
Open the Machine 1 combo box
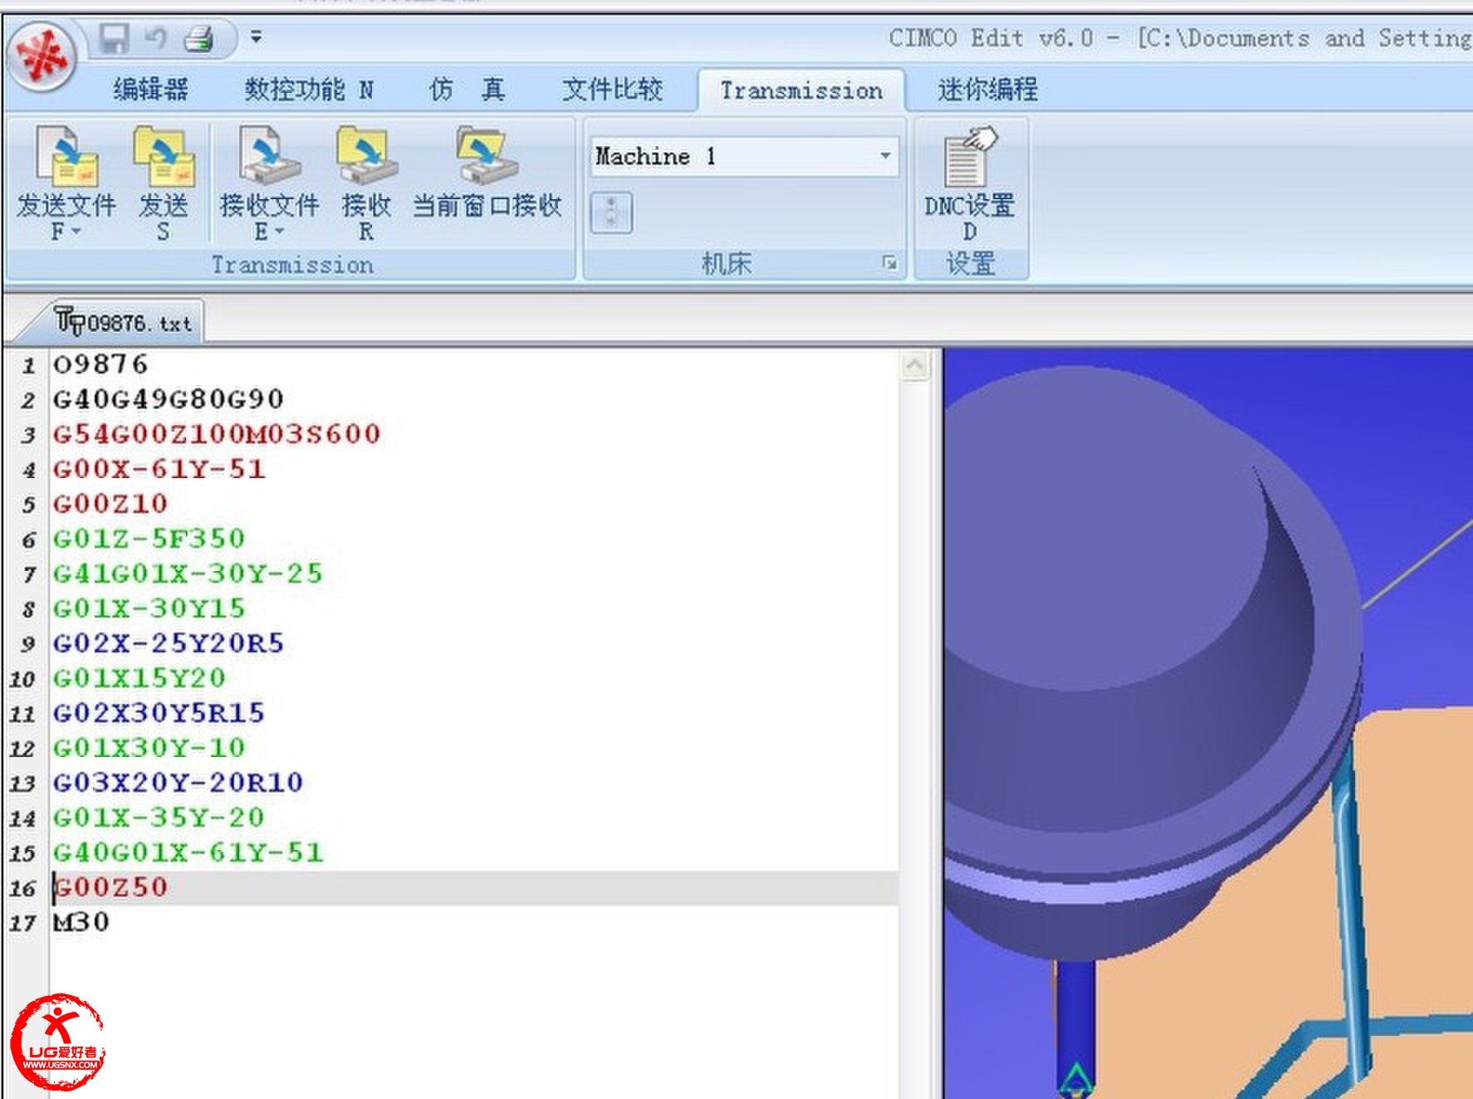745,156
